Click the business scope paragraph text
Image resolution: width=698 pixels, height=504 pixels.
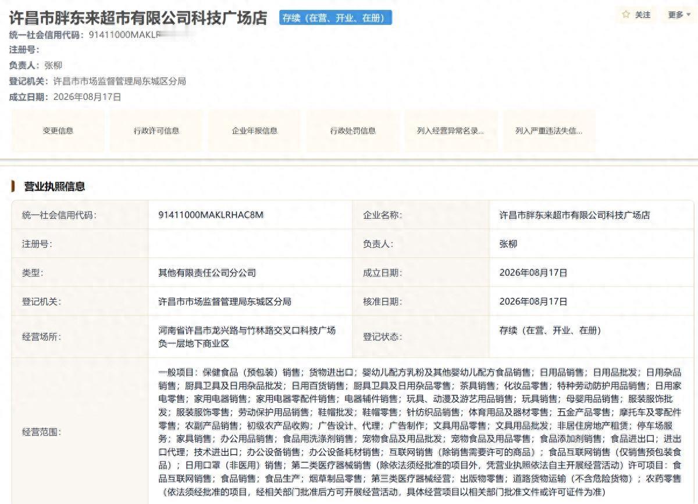pyautogui.click(x=419, y=431)
